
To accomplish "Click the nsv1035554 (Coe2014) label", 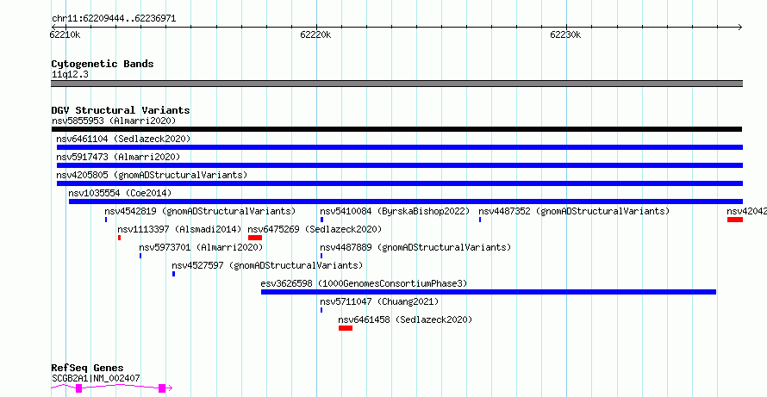I will click(120, 193).
